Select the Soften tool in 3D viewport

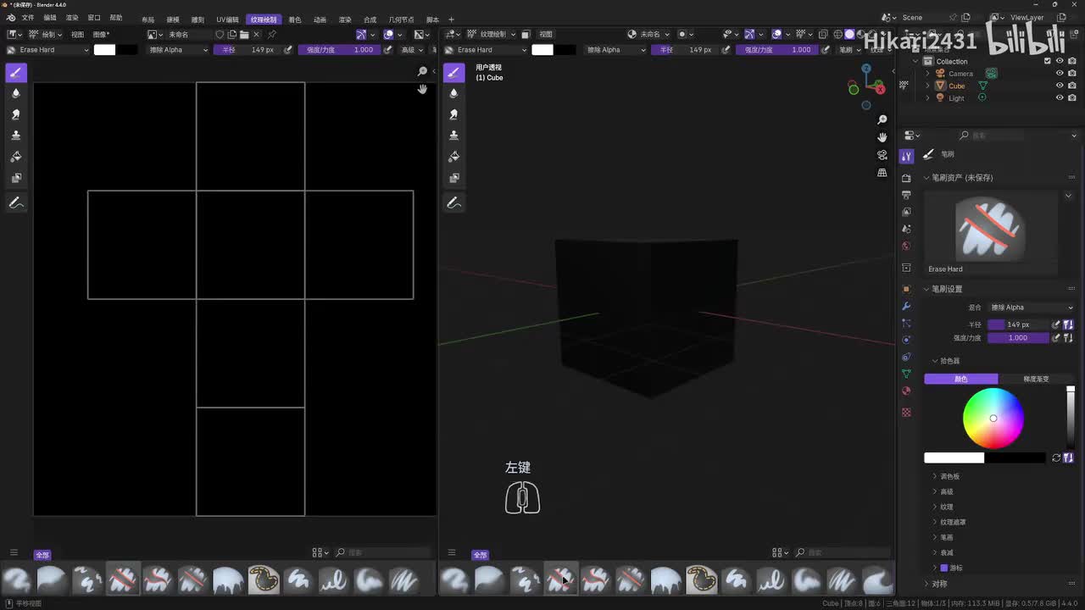point(453,93)
